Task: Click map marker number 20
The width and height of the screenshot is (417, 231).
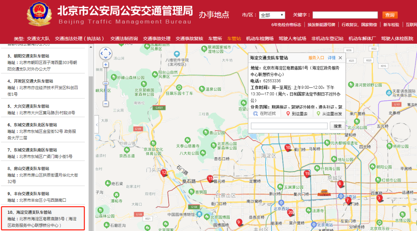Action: pyautogui.click(x=290, y=212)
